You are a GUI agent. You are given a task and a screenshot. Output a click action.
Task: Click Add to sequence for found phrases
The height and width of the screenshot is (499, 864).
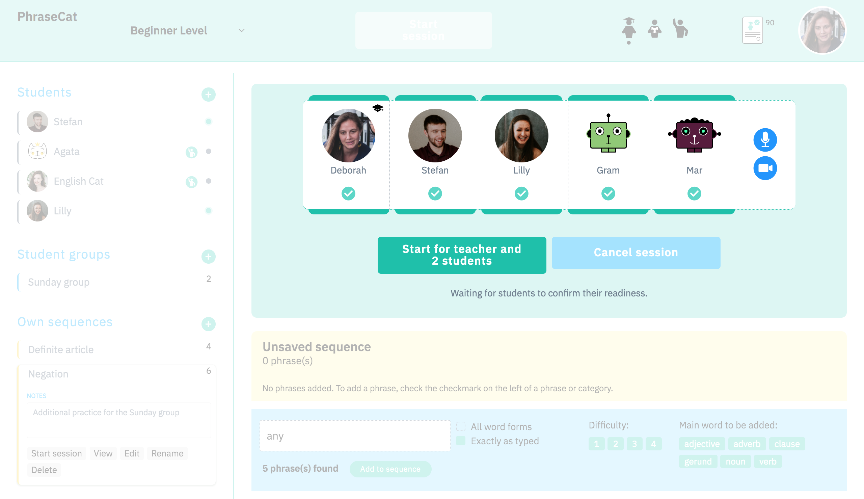391,469
